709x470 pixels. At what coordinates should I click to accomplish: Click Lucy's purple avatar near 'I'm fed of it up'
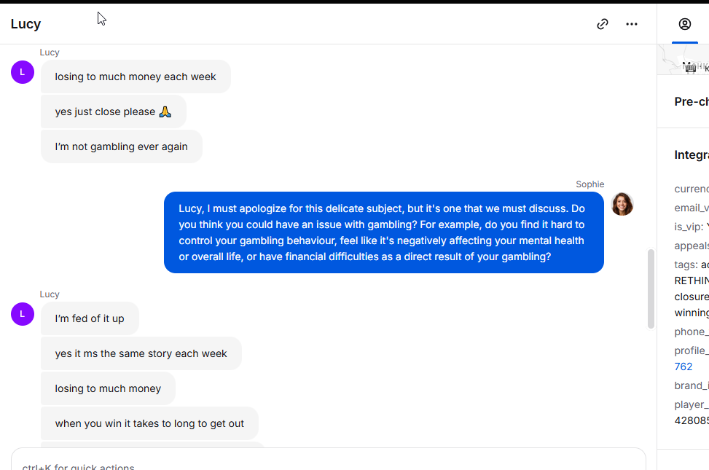[23, 314]
